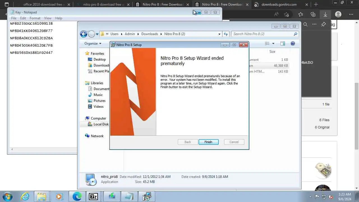Screen dimensions: 359x202
Task: Open the Pictures library
Action: tap(100, 101)
